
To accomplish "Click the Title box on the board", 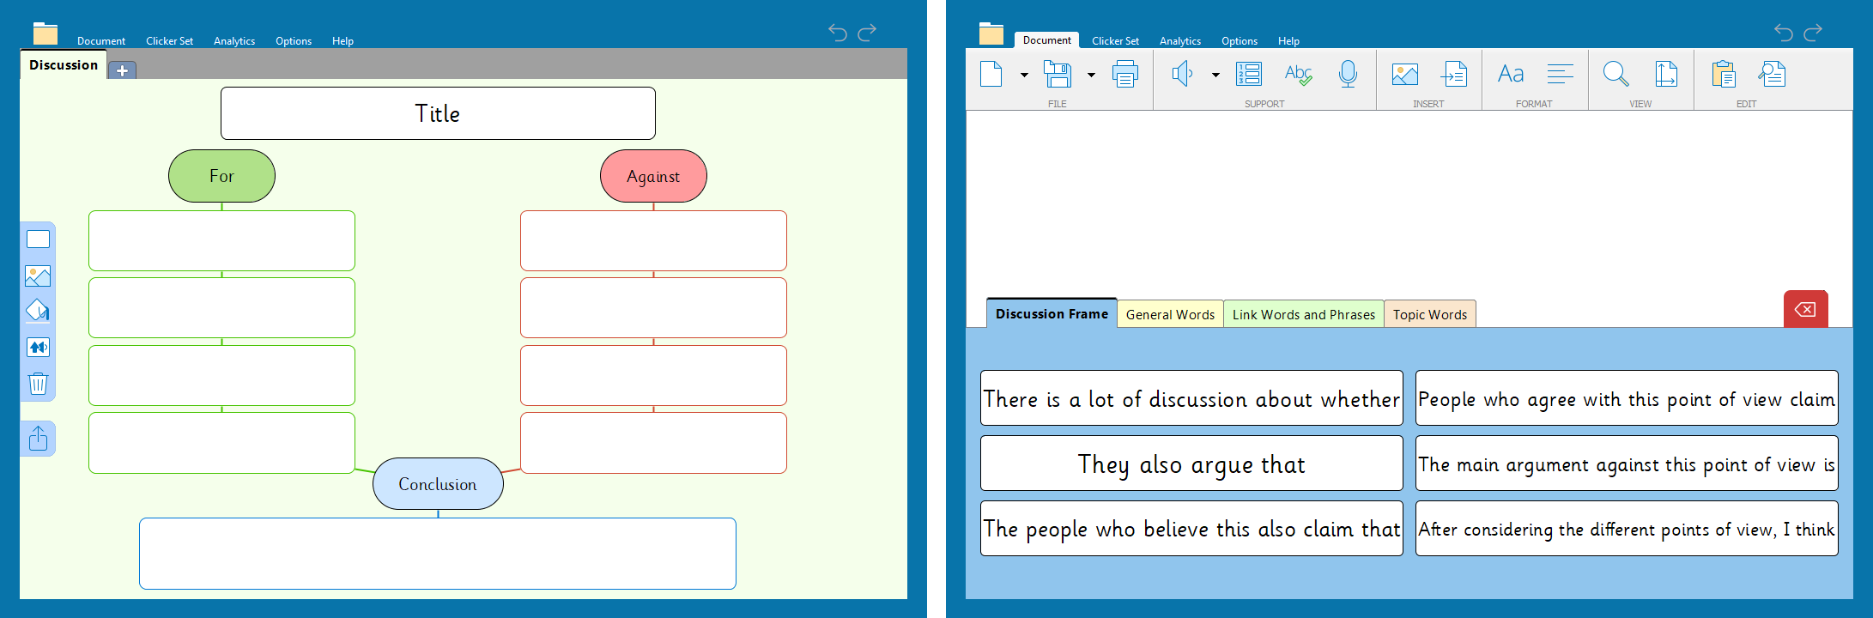I will pyautogui.click(x=438, y=113).
